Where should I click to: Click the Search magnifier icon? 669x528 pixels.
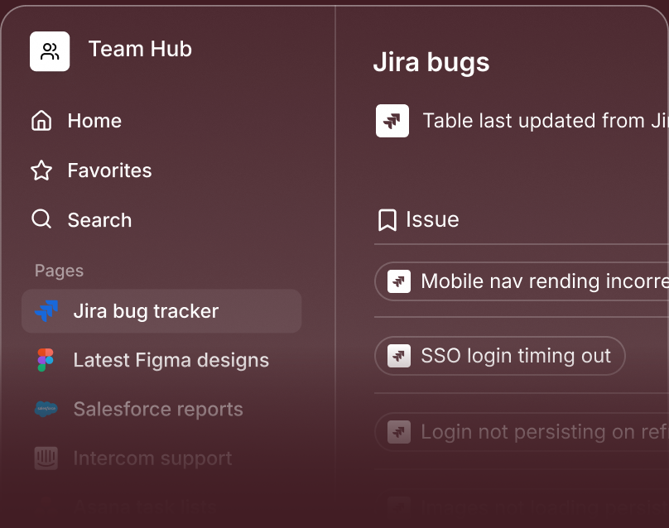click(x=41, y=219)
